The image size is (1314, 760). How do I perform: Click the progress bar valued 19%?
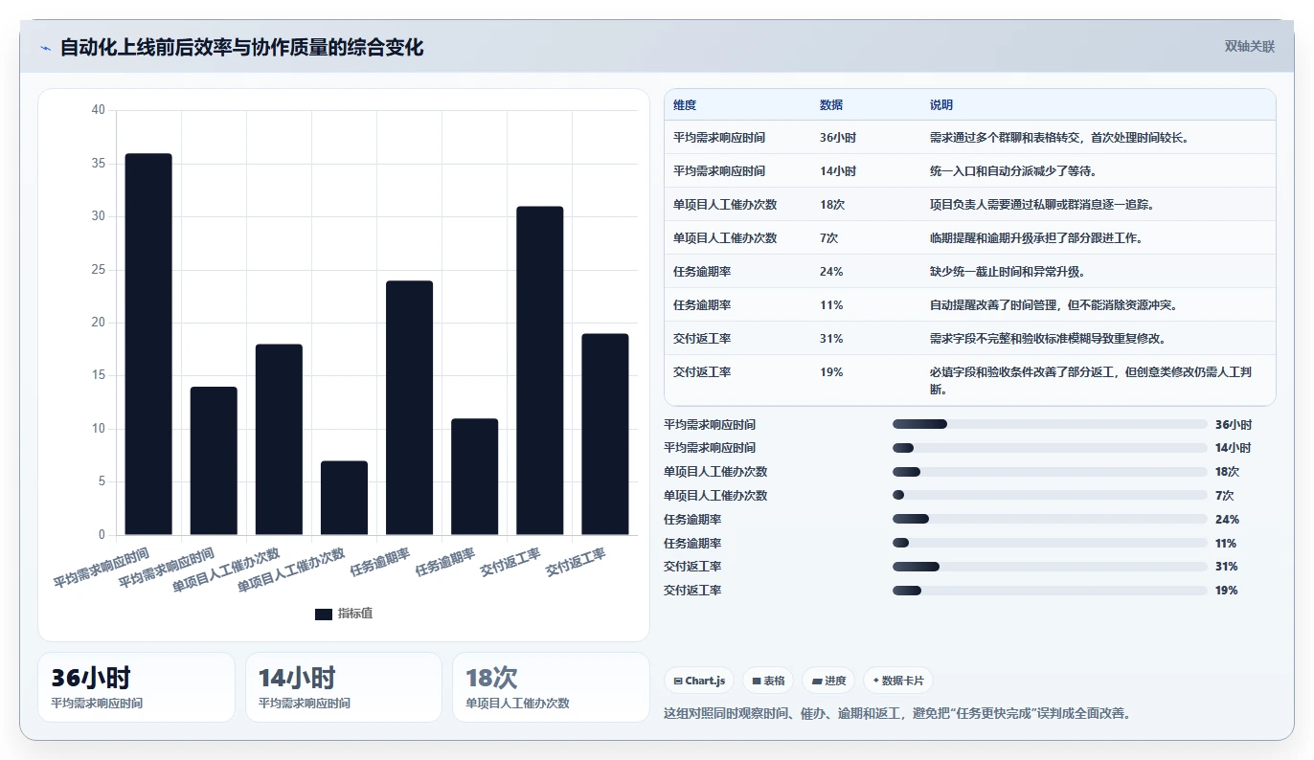tap(1050, 591)
